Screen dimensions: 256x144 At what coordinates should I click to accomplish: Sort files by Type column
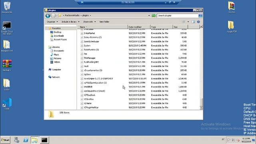point(161,27)
